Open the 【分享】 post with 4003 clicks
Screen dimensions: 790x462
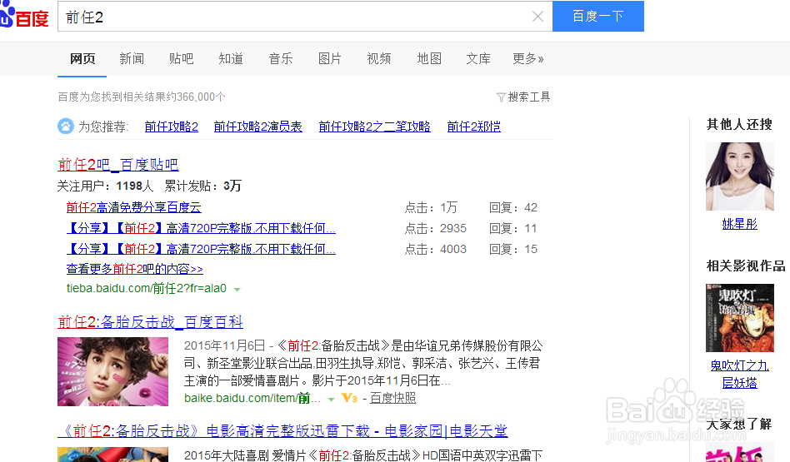coord(201,249)
